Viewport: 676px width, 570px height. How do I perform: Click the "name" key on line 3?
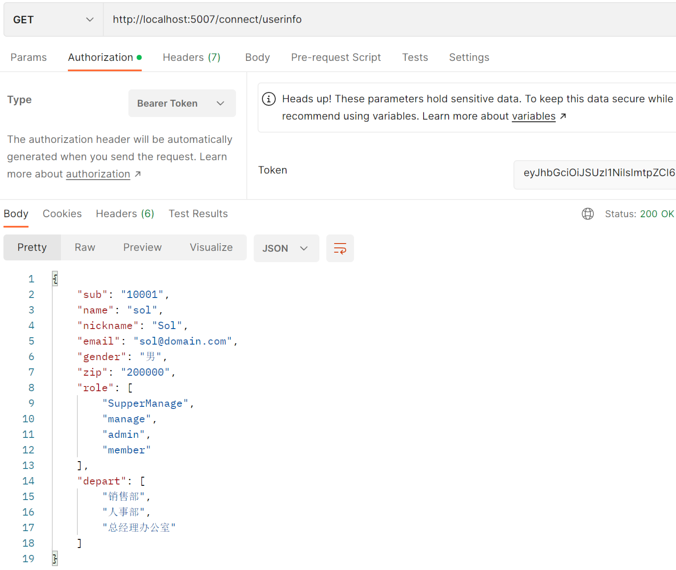coord(96,310)
